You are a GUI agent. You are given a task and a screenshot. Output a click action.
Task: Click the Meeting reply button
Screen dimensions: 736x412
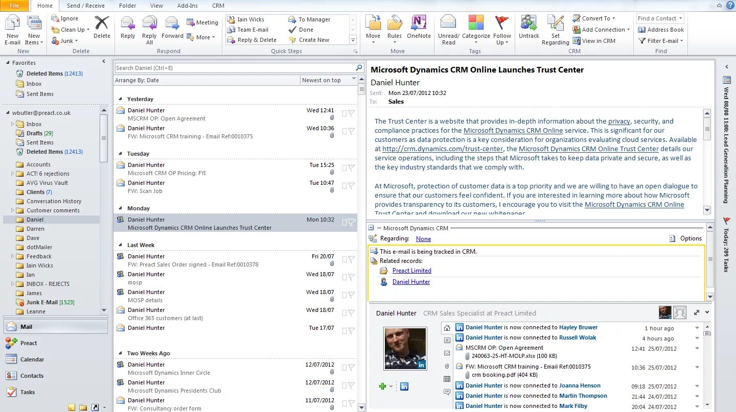pyautogui.click(x=202, y=22)
